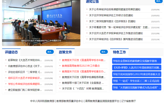Open notice 关于公布审核评估校级课题结题鉴定结果的通知
Screen dimensions: 164x103
tap(115, 9)
